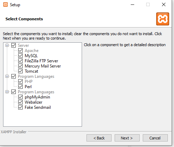Click the XAMPP logo in the header
This screenshot has width=174, height=147.
click(x=163, y=19)
